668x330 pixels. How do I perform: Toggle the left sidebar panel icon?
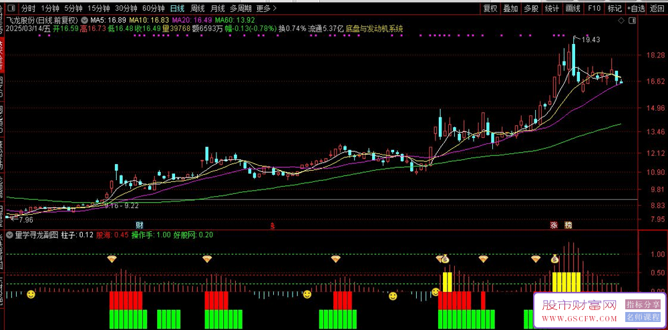pyautogui.click(x=11, y=8)
